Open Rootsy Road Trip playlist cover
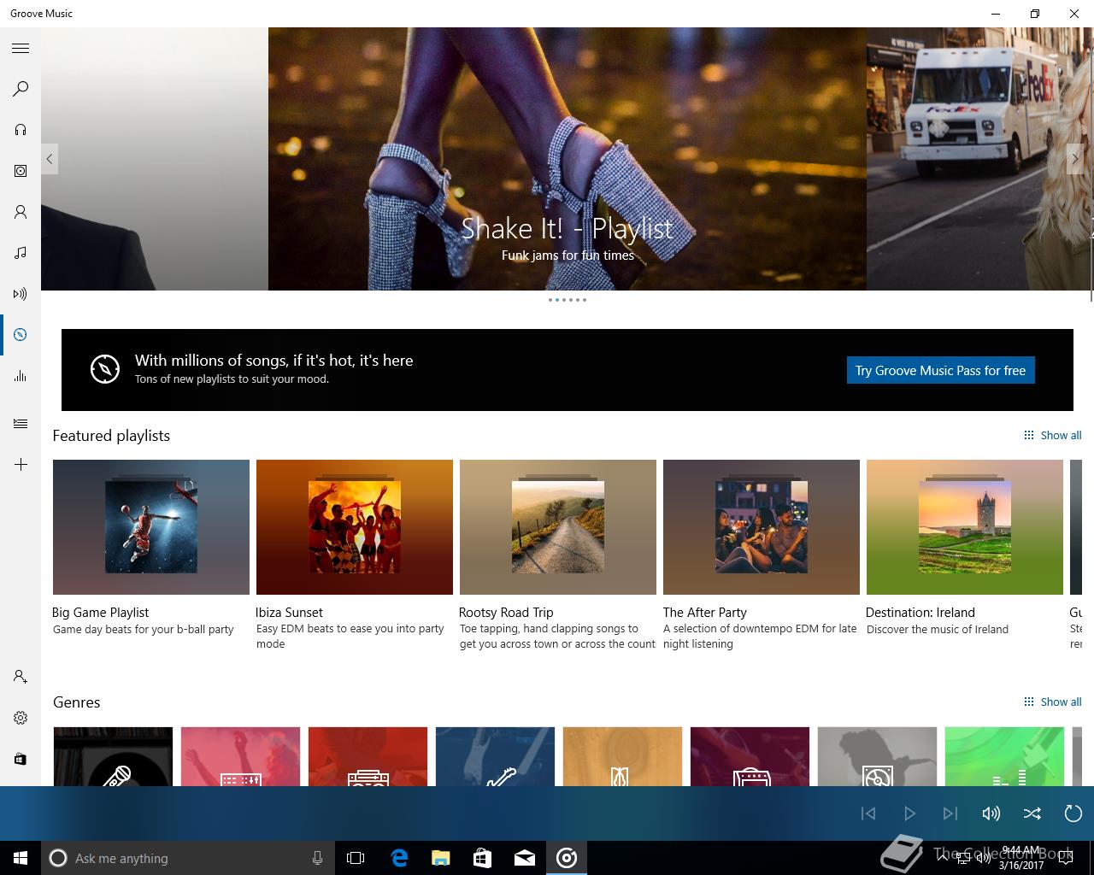 click(558, 527)
